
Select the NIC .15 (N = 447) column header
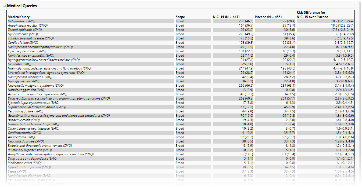tap(226, 17)
